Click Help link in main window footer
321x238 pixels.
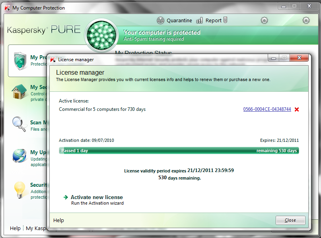coord(15,228)
